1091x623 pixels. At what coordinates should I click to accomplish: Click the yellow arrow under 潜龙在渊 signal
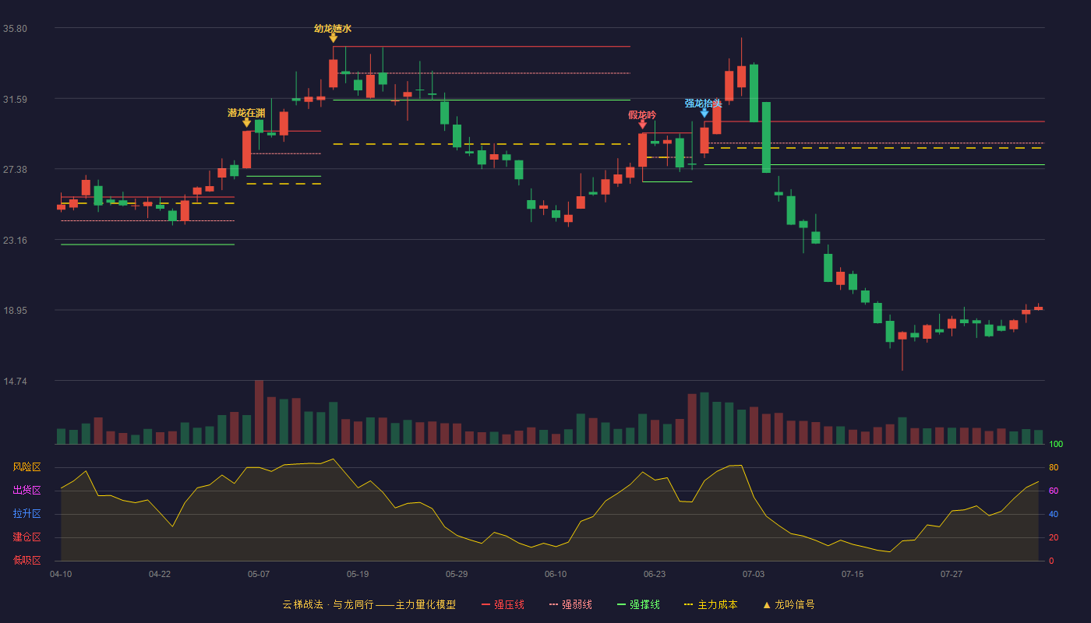[246, 122]
